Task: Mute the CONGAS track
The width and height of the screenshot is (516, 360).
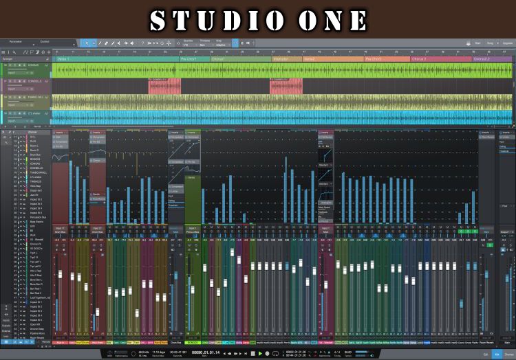Action: pos(10,65)
